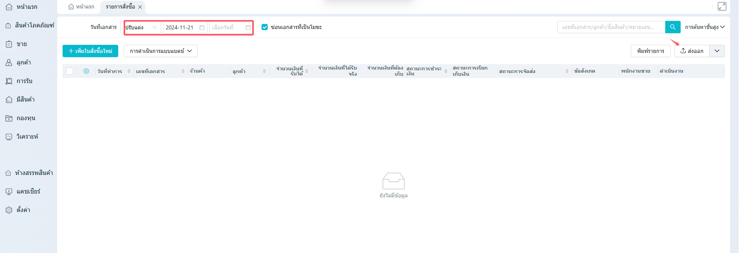Open การดำเนินการแบบแบตช์ dropdown

(x=160, y=51)
